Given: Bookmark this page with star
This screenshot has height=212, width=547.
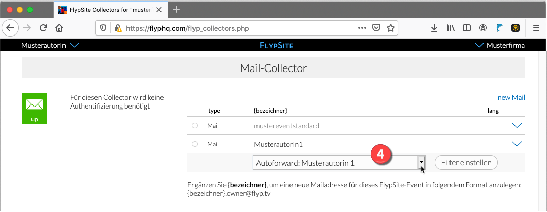Looking at the screenshot, I should click(x=391, y=28).
